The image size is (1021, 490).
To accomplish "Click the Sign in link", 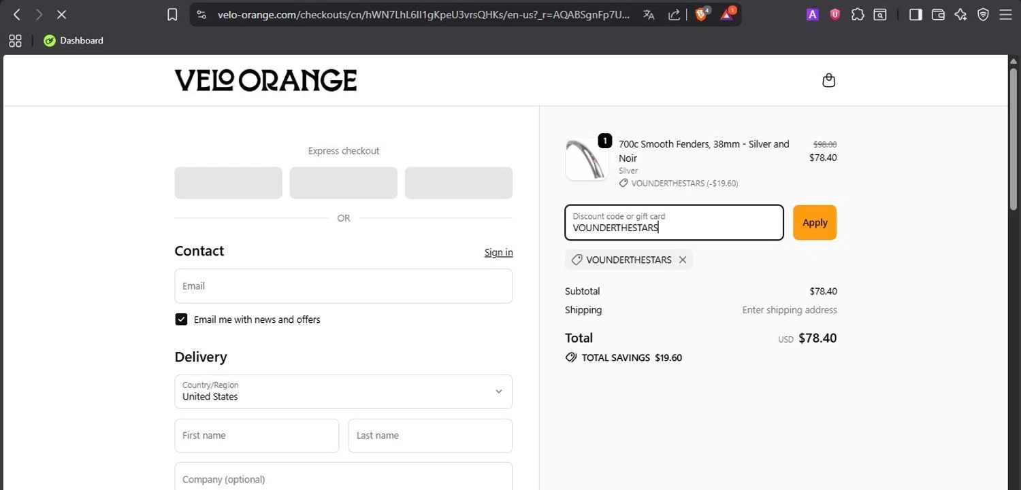I will pyautogui.click(x=498, y=252).
